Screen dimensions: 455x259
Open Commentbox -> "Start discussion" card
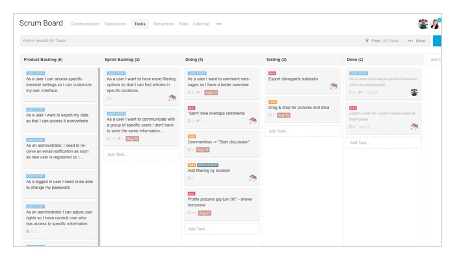222,143
